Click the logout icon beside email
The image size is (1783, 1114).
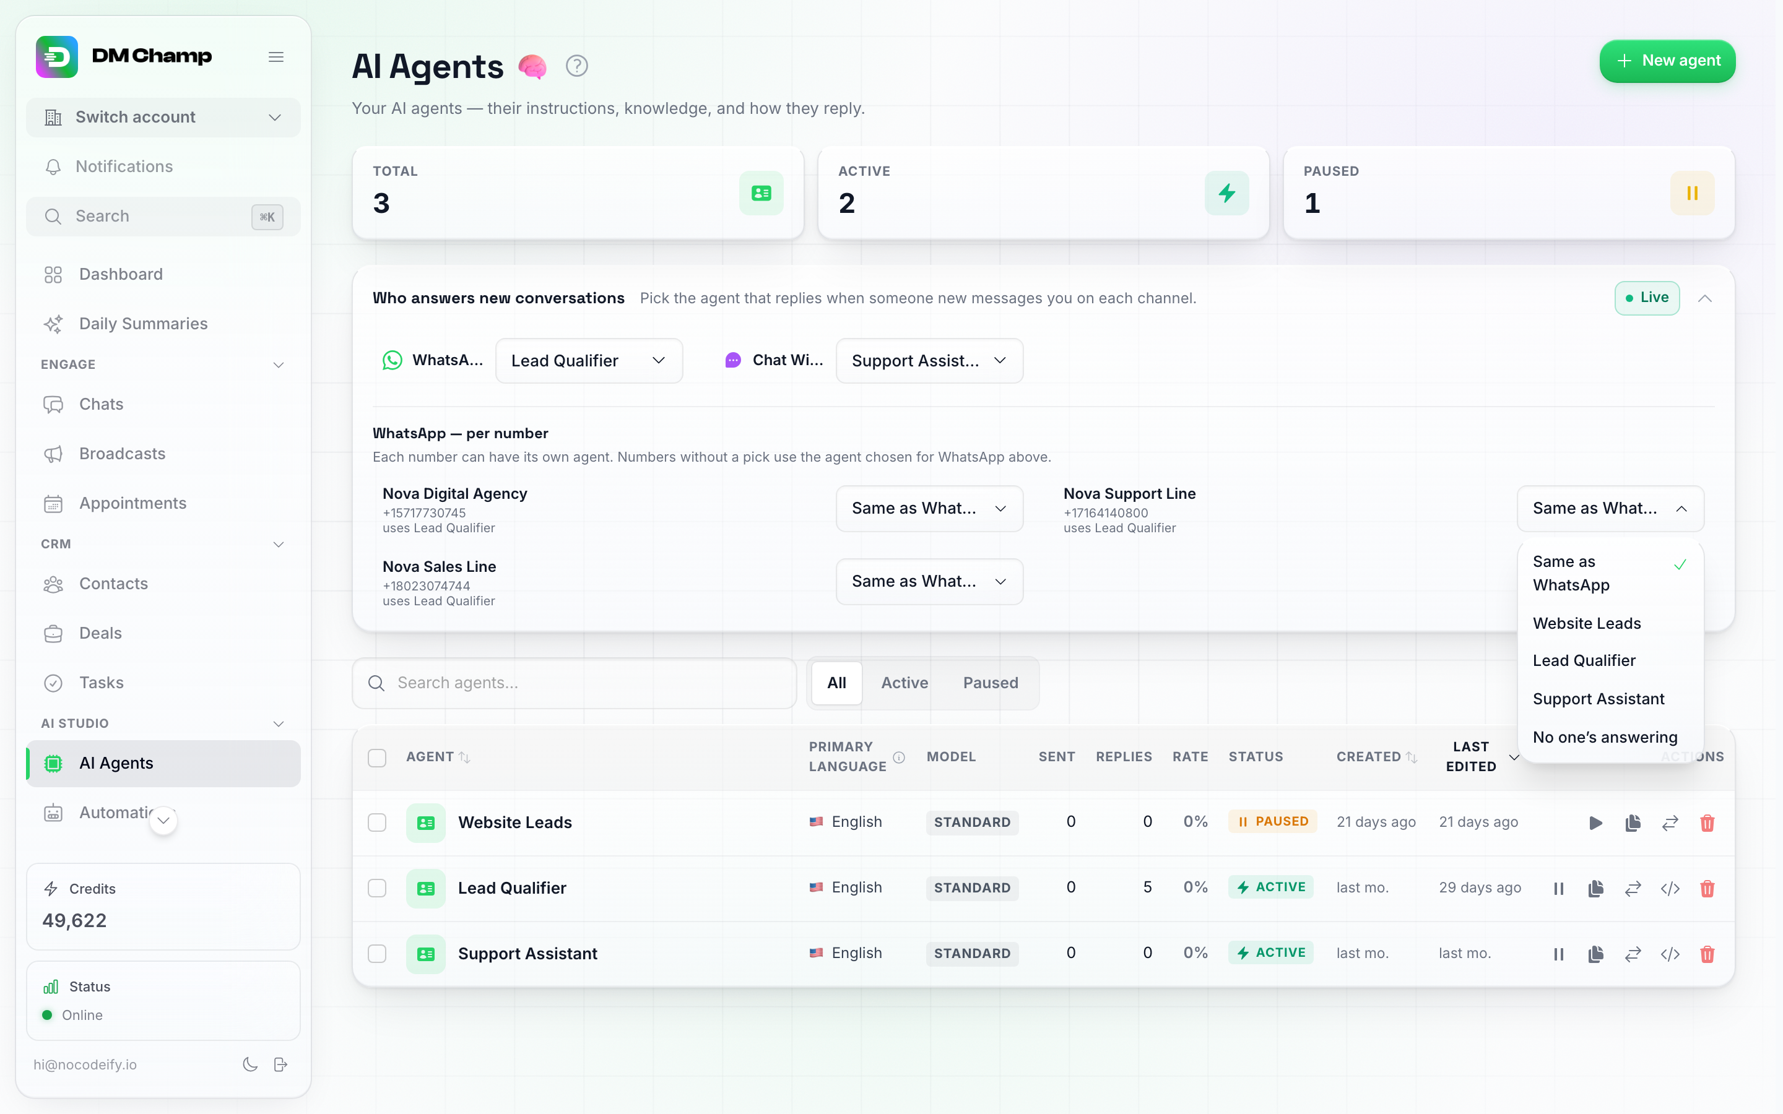[280, 1064]
